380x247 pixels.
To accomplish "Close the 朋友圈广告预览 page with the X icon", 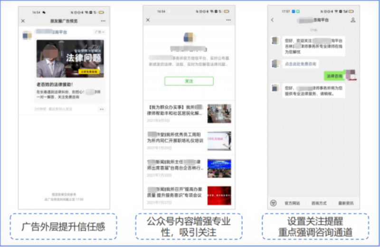I will click(23, 21).
